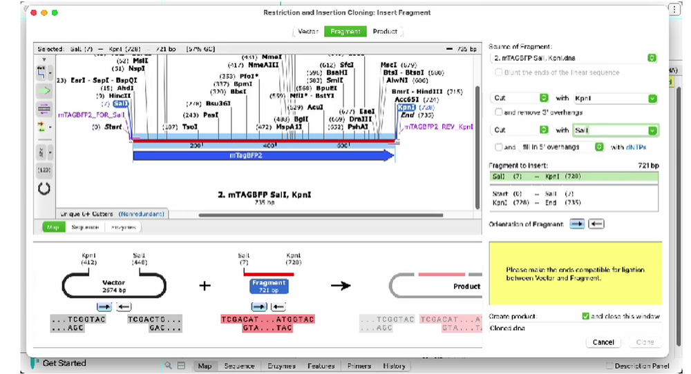This screenshot has height=374, width=691.
Task: Toggle the show primers icon in side toolbar
Action: pyautogui.click(x=44, y=108)
